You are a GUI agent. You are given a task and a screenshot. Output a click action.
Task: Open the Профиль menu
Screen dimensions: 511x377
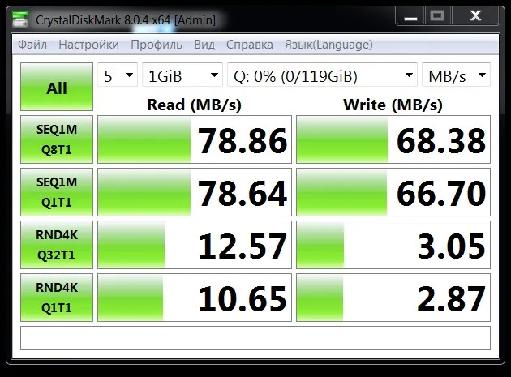point(157,45)
